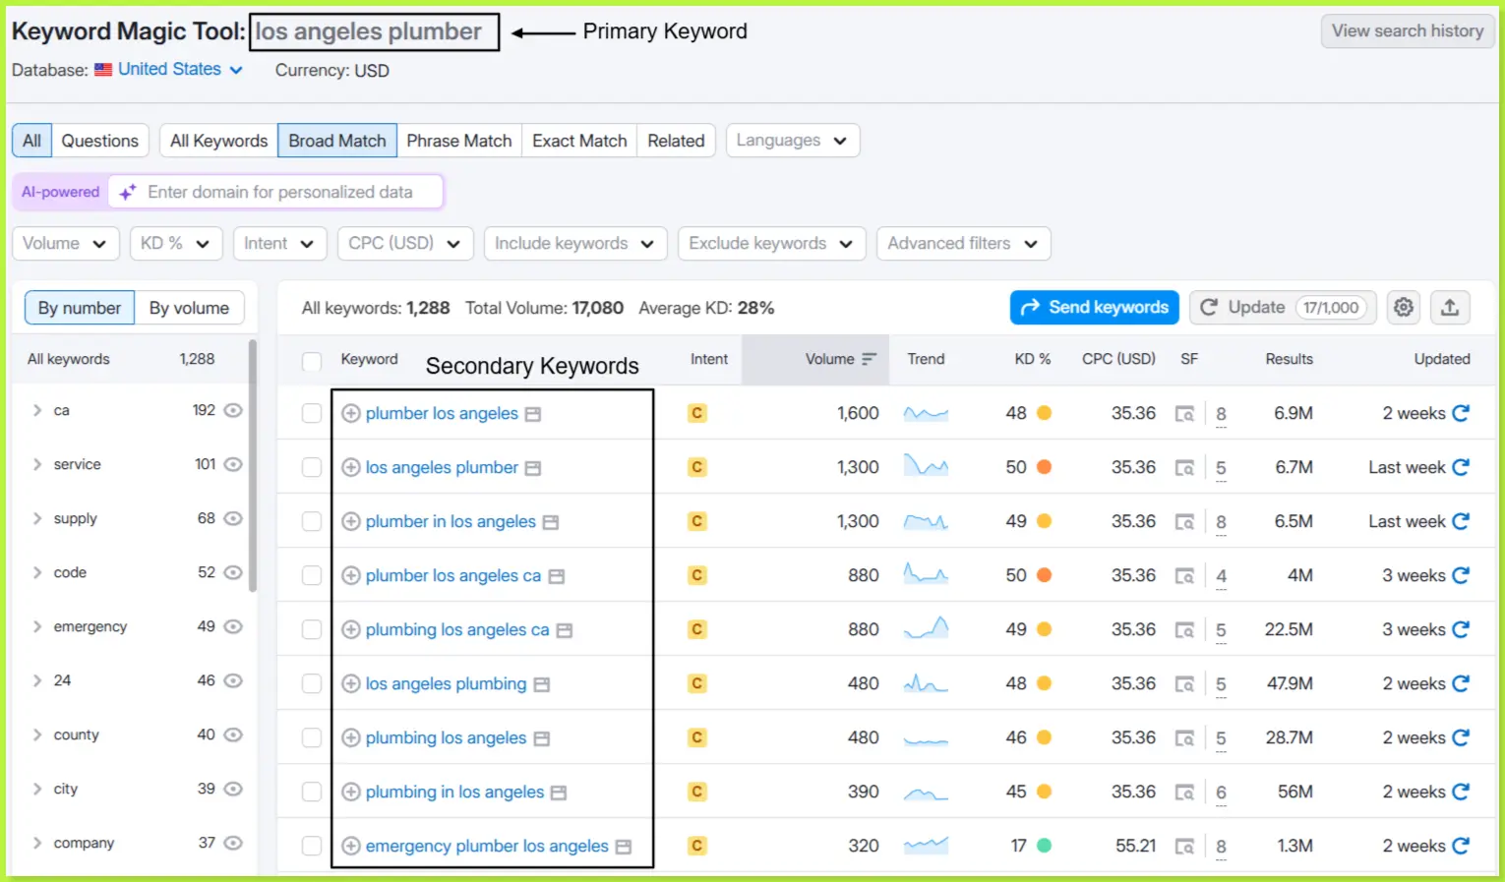Click the AI-powered sparkle icon
Viewport: 1505px width, 882px height.
coord(128,193)
